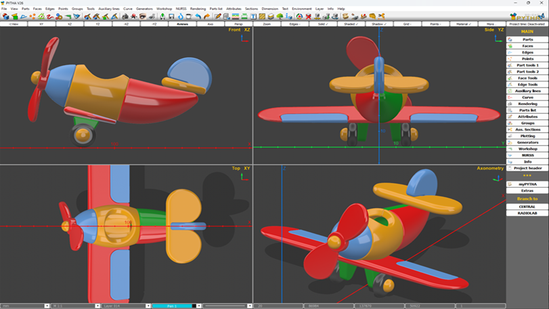Click the Axonometry viewport label
The width and height of the screenshot is (549, 309).
[x=490, y=168]
